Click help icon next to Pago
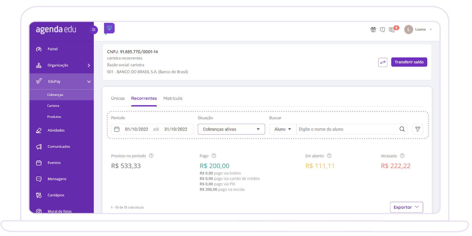 (214, 156)
